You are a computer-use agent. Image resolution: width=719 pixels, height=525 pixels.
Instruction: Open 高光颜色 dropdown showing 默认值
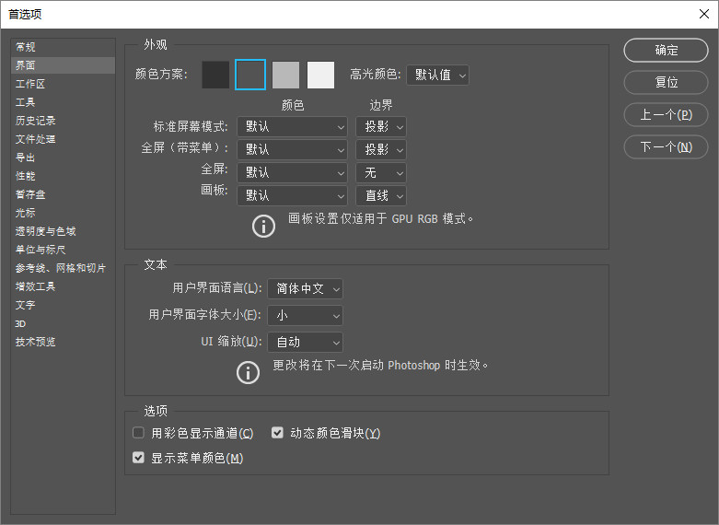438,75
